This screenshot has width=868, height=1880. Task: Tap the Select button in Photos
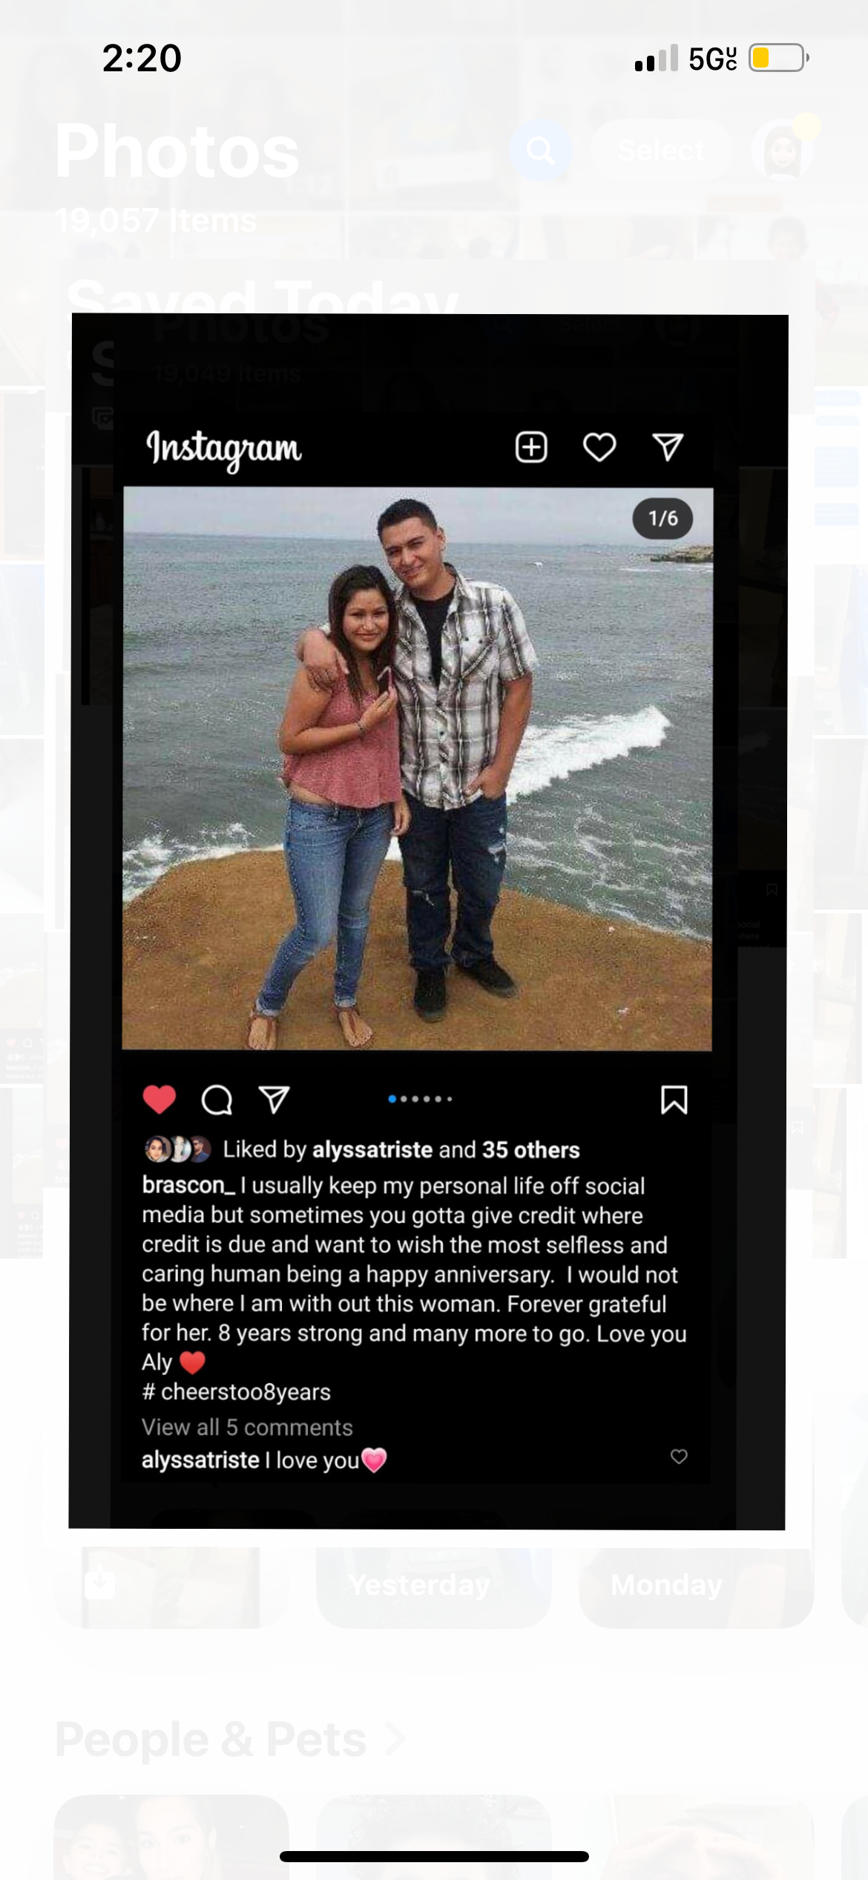[x=662, y=151]
